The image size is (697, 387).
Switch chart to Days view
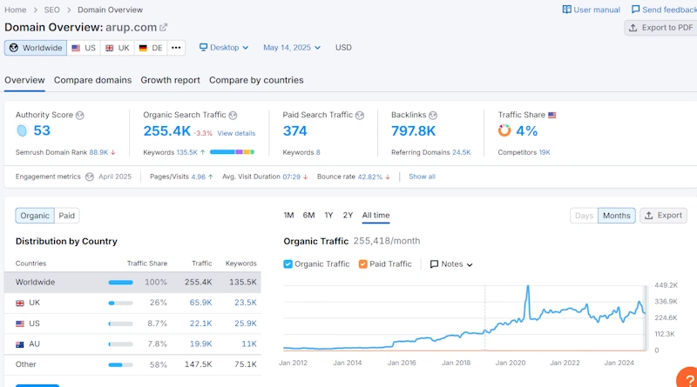584,216
